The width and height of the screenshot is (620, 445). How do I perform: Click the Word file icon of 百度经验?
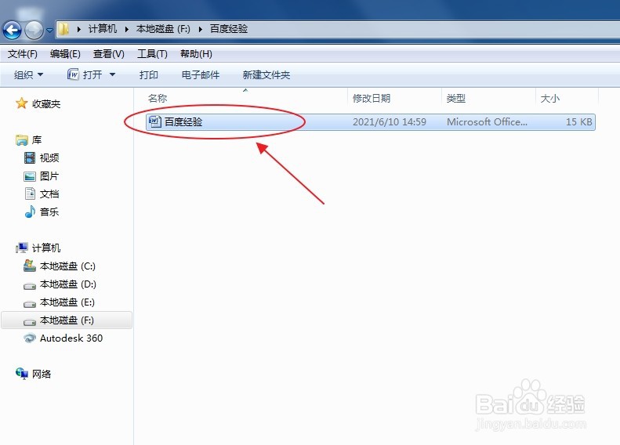(x=154, y=121)
